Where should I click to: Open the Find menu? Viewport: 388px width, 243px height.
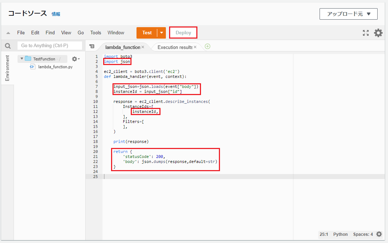point(50,33)
